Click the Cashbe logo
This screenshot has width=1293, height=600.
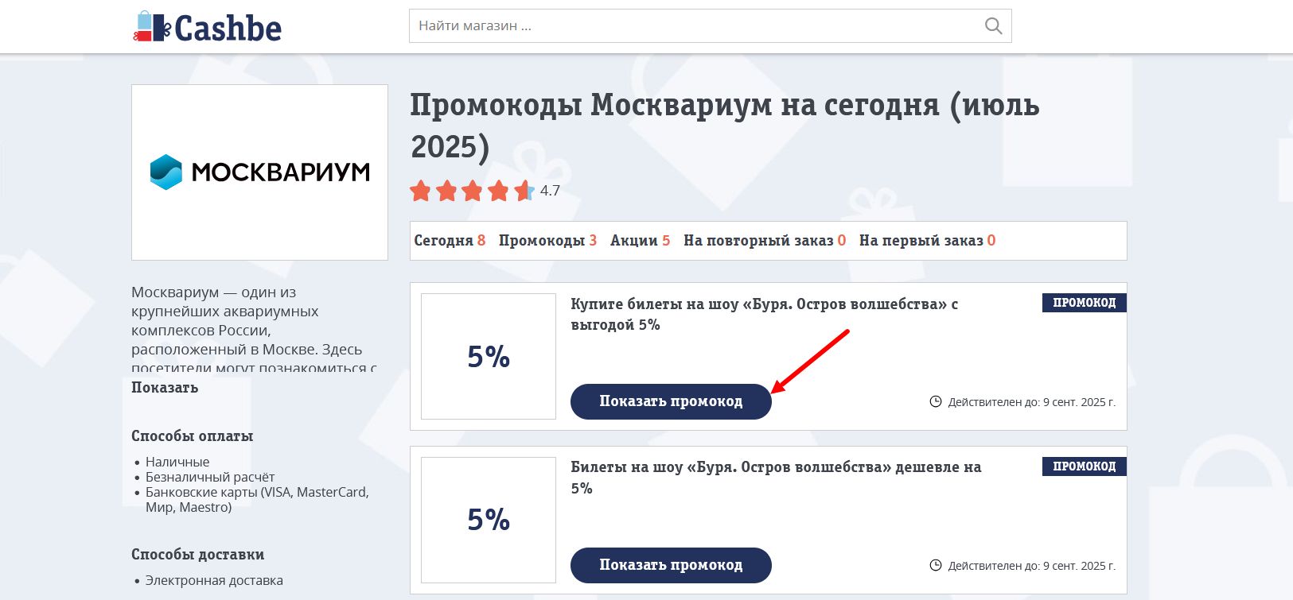coord(207,27)
